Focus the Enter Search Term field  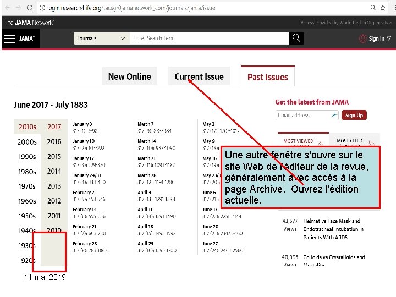[x=210, y=38]
